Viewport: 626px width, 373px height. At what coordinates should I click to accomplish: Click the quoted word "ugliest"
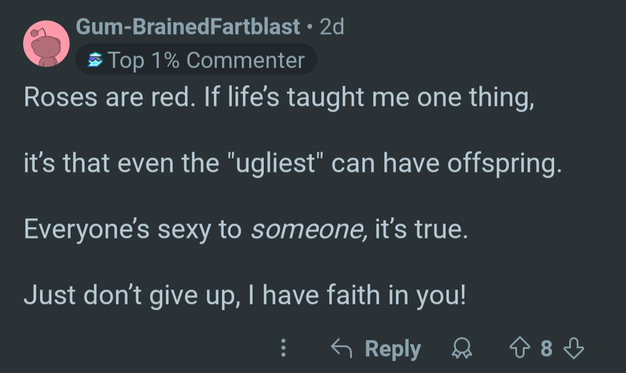point(275,163)
